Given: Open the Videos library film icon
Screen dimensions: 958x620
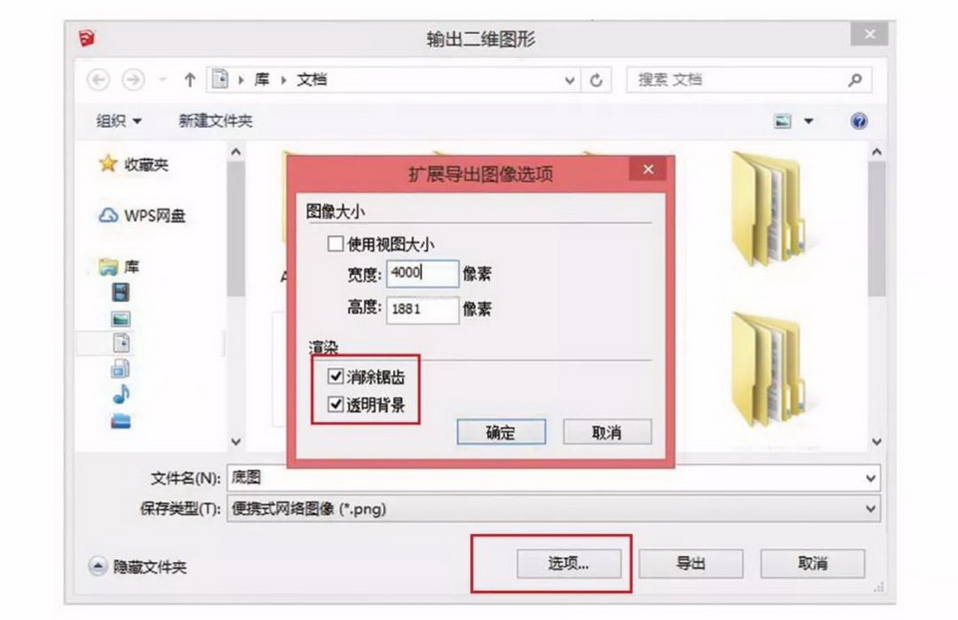Looking at the screenshot, I should coord(121,293).
